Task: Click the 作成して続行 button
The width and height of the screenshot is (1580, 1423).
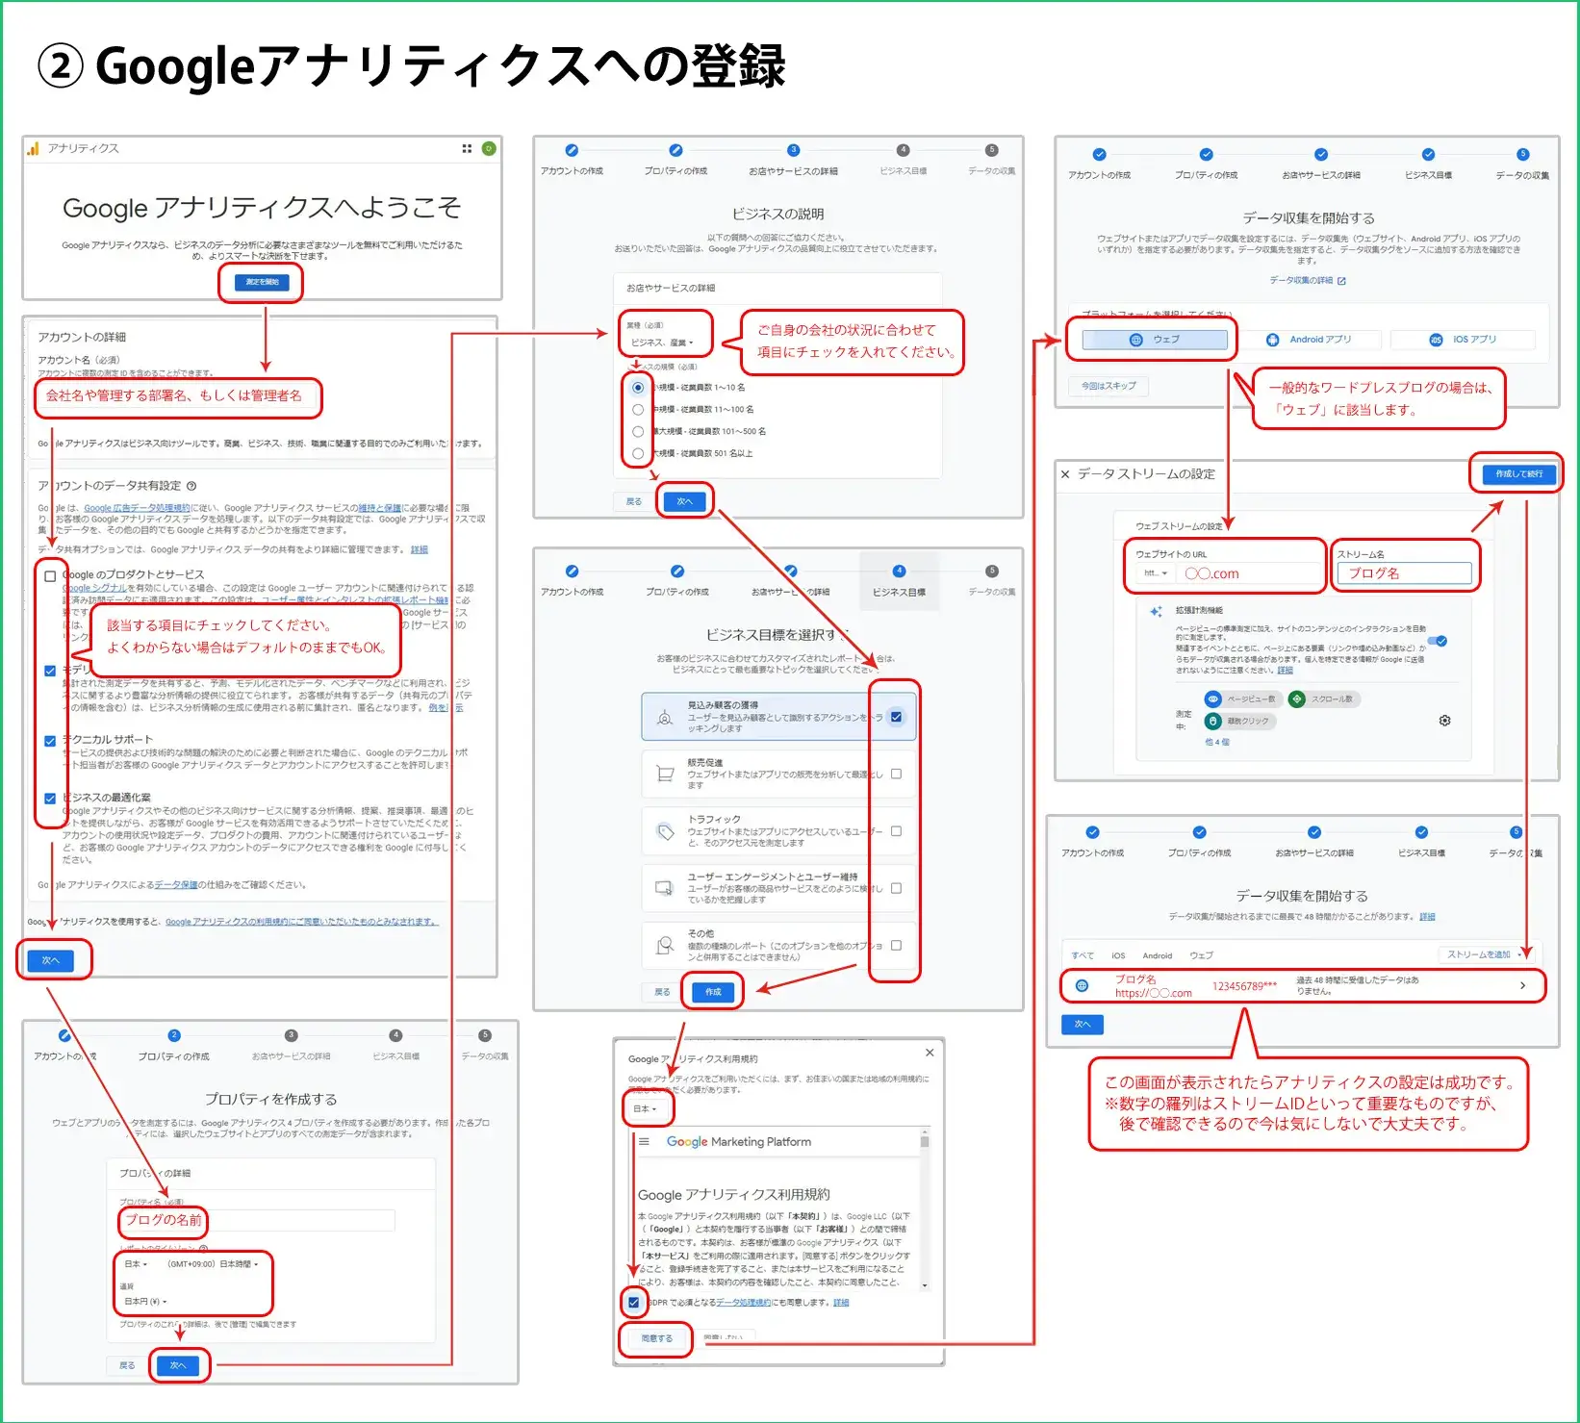Action: 1518,473
